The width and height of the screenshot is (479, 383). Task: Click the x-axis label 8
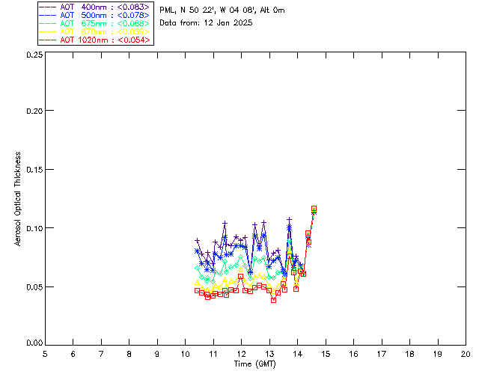pos(129,354)
